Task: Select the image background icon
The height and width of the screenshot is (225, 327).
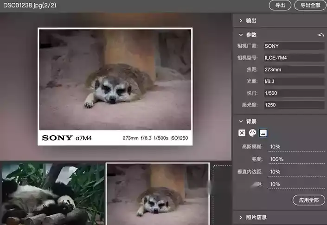Action: [263, 133]
